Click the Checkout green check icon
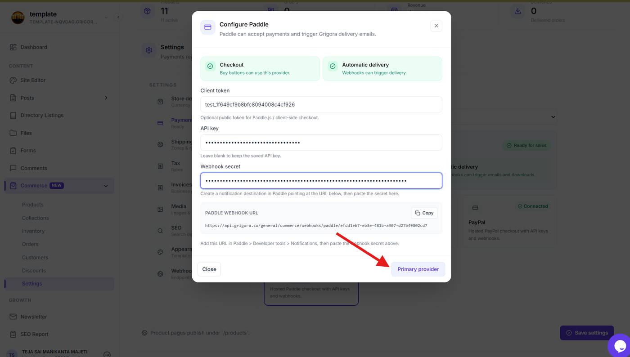This screenshot has height=357, width=630. click(210, 66)
